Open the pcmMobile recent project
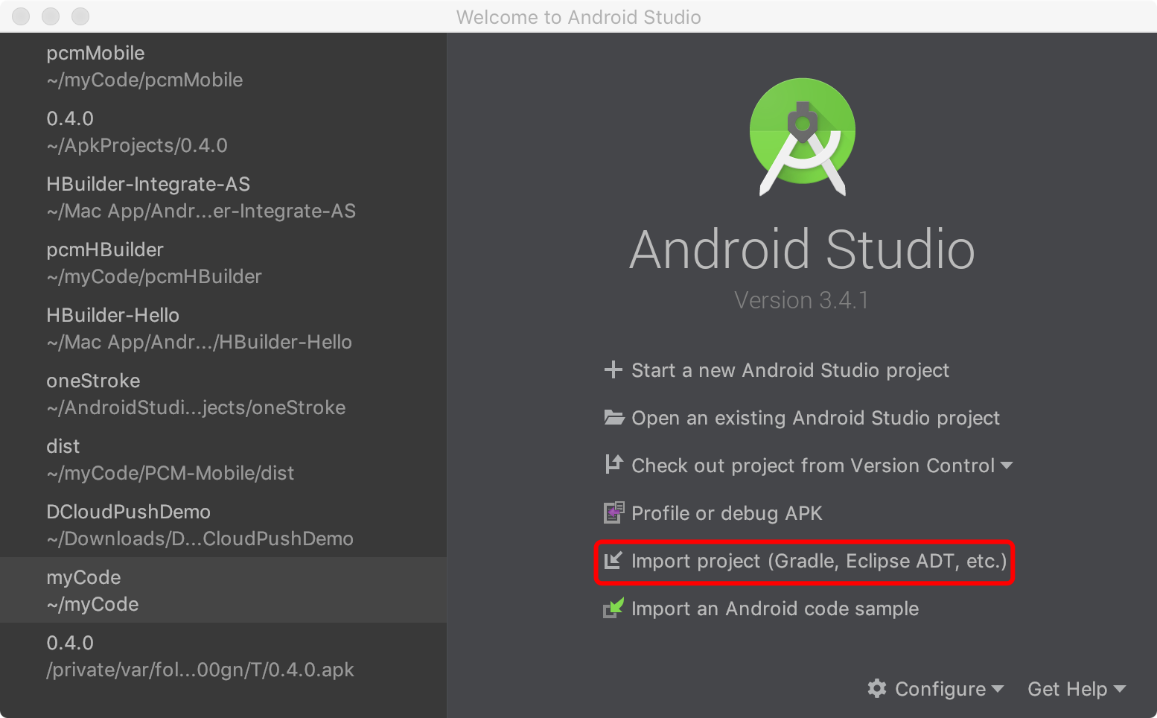Screen dimensions: 1157x718 [x=223, y=66]
